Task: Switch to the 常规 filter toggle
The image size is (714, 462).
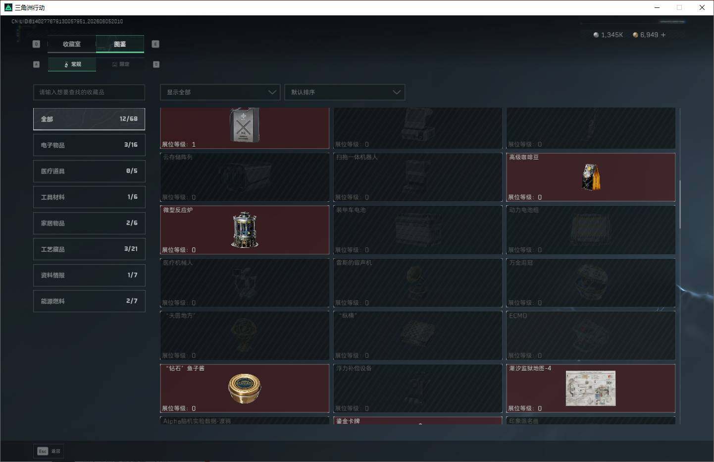Action: coord(72,64)
